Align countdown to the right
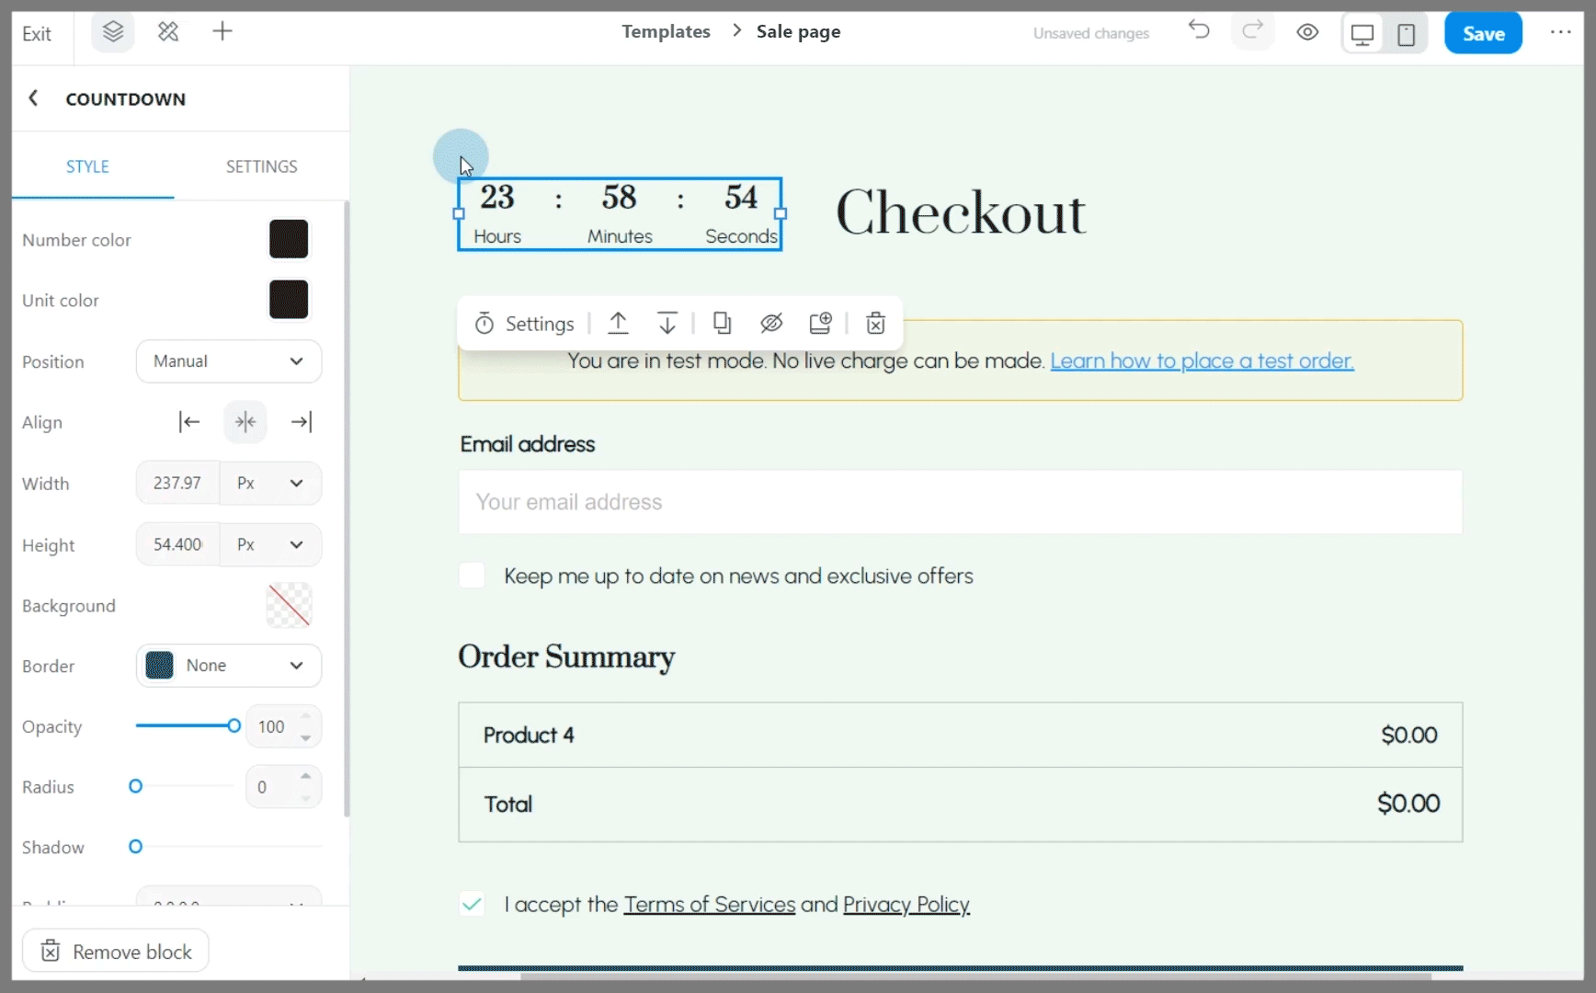 (302, 422)
